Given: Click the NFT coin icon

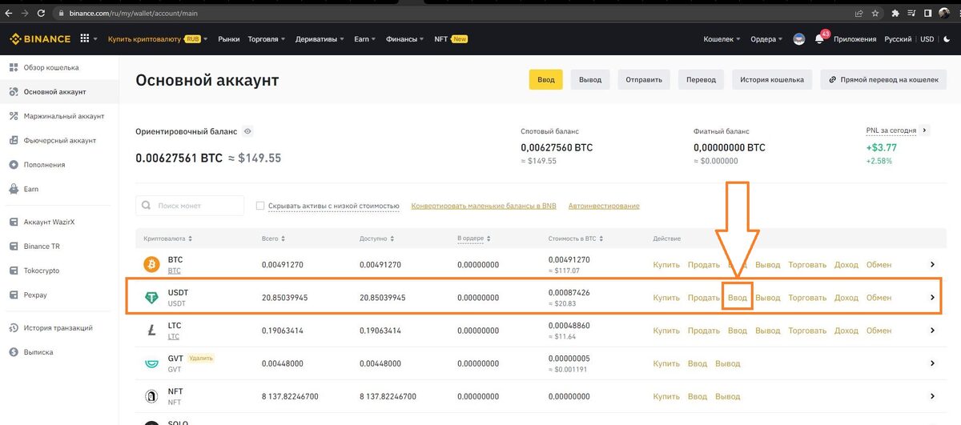Looking at the screenshot, I should click(x=151, y=396).
